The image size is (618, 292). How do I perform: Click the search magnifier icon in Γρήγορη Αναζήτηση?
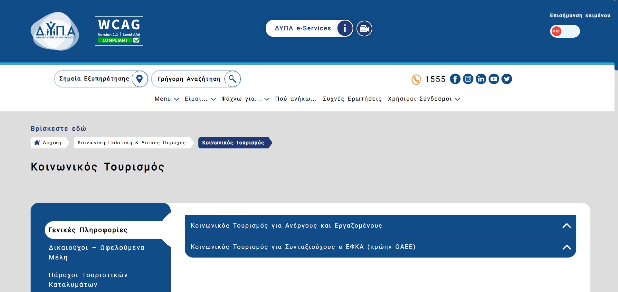tap(233, 79)
